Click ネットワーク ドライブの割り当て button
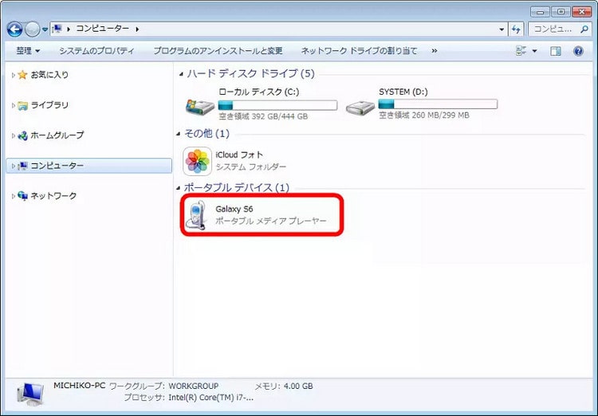Screen dimensions: 598x416 pos(359,51)
